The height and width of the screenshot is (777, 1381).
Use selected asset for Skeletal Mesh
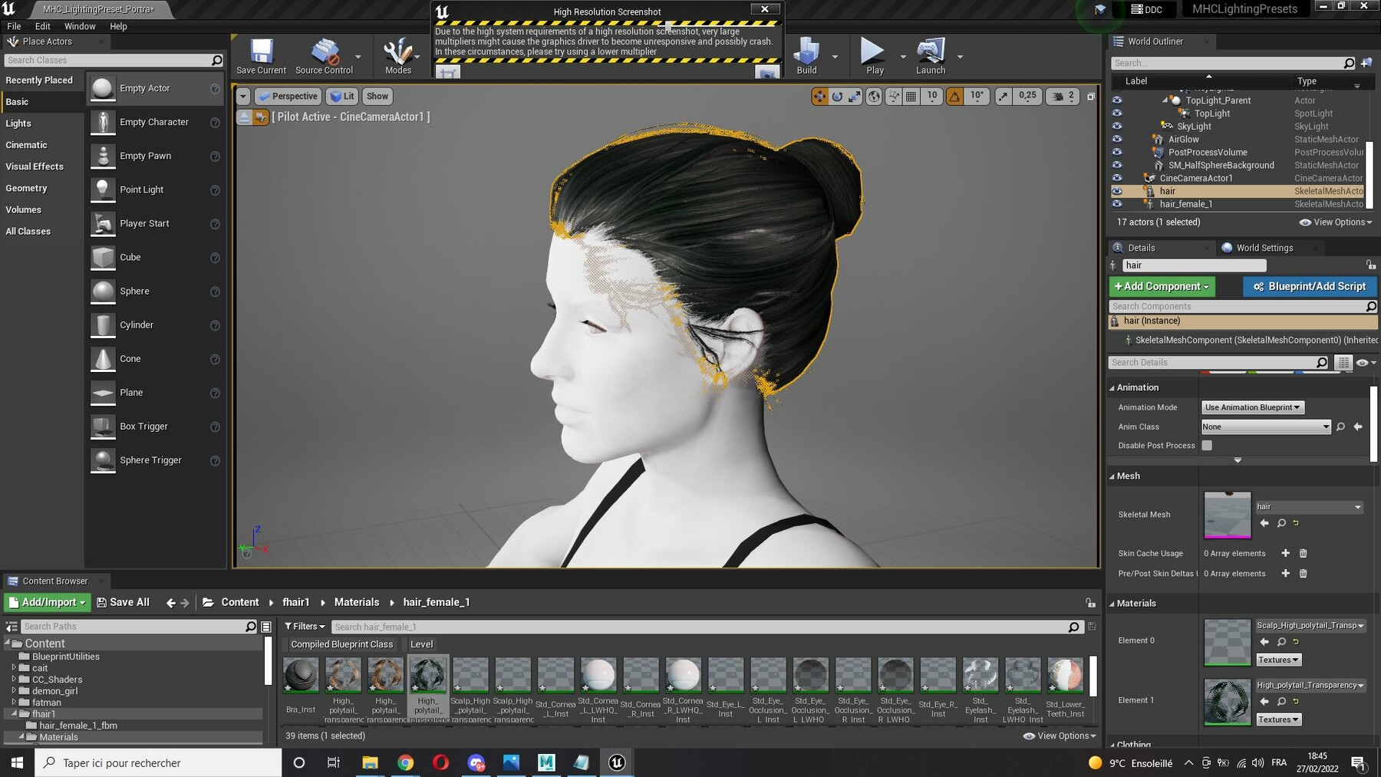[x=1264, y=523]
